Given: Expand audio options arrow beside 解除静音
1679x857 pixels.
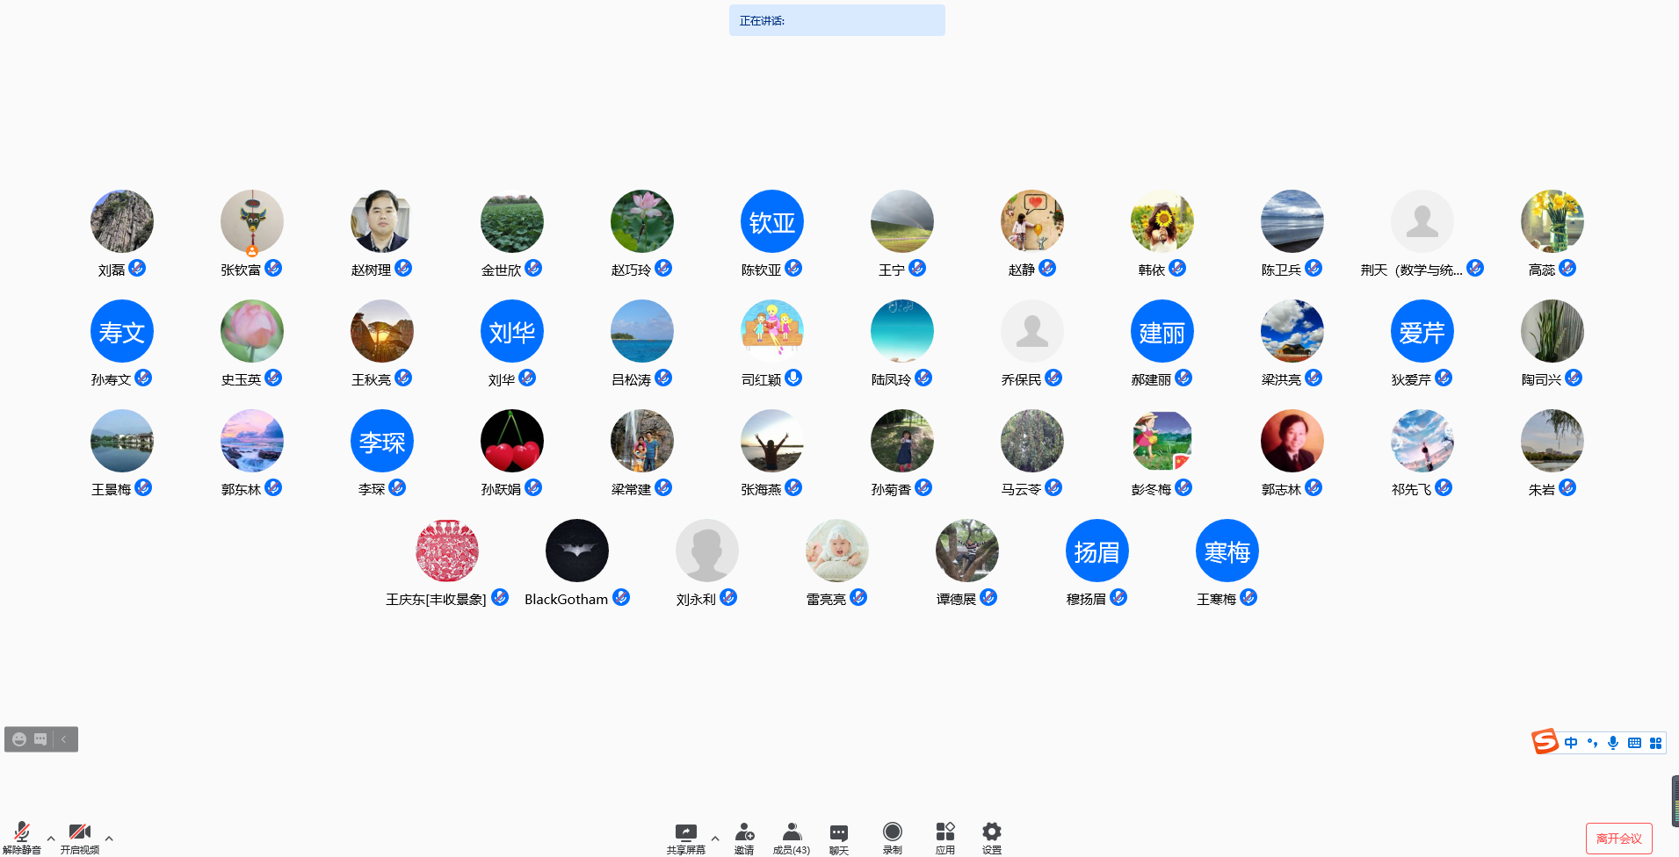Looking at the screenshot, I should (x=51, y=839).
